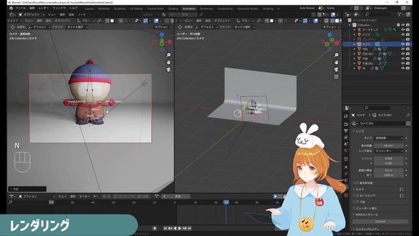
Task: Expand the カスタムプロパティ panel
Action: tap(367, 229)
